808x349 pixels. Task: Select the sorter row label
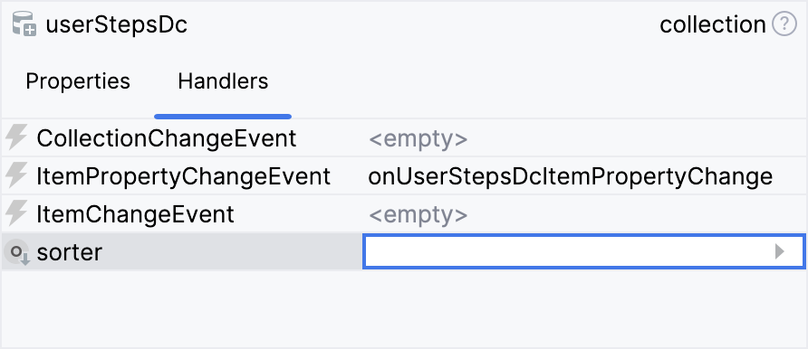(70, 252)
